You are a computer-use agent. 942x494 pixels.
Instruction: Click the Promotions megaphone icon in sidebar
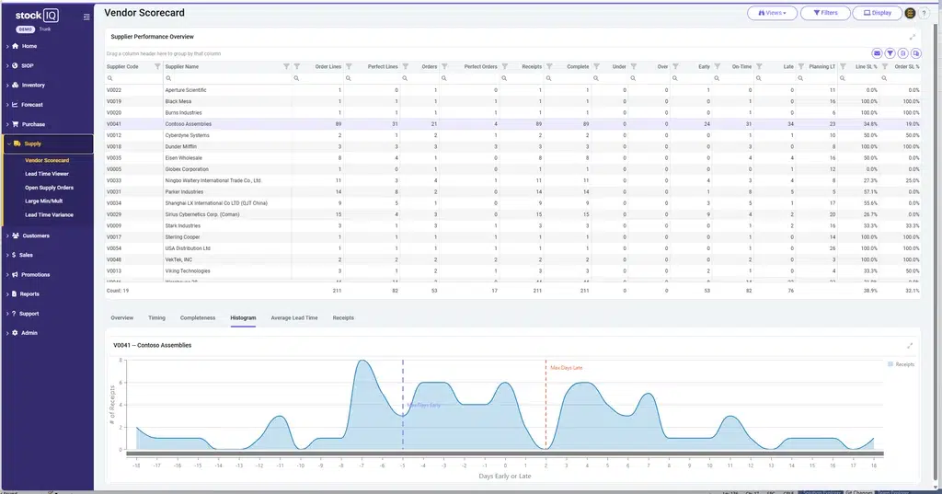(x=15, y=275)
